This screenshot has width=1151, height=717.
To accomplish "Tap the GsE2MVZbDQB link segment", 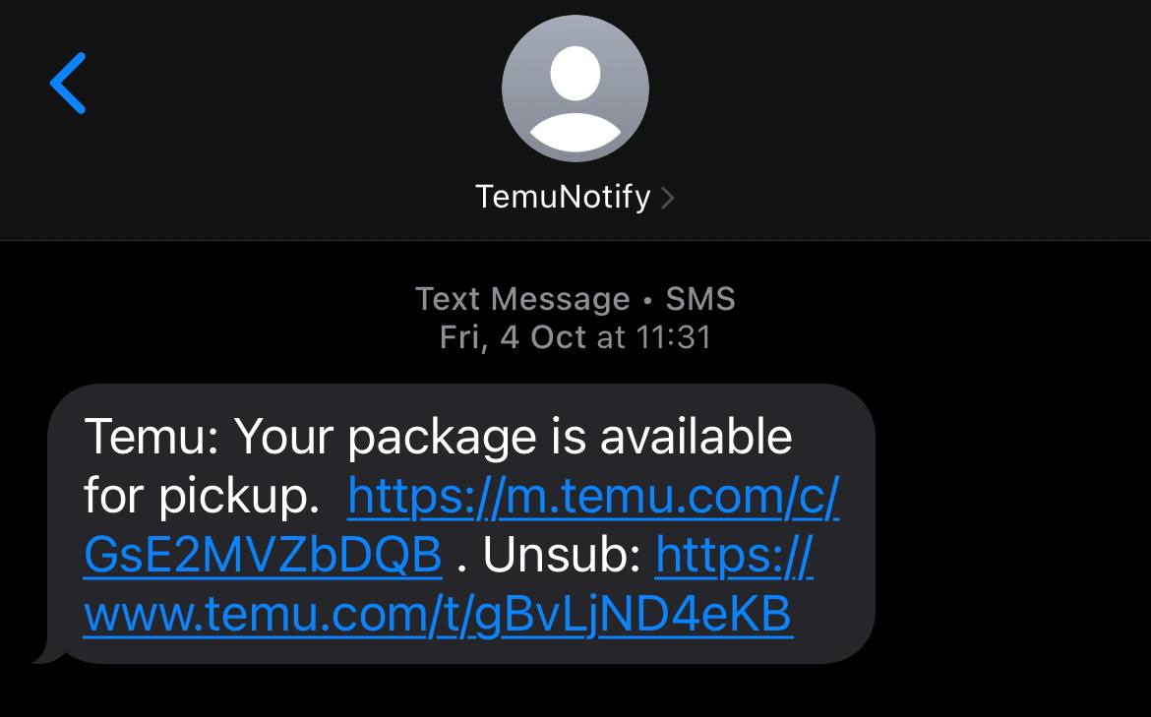I will [263, 556].
